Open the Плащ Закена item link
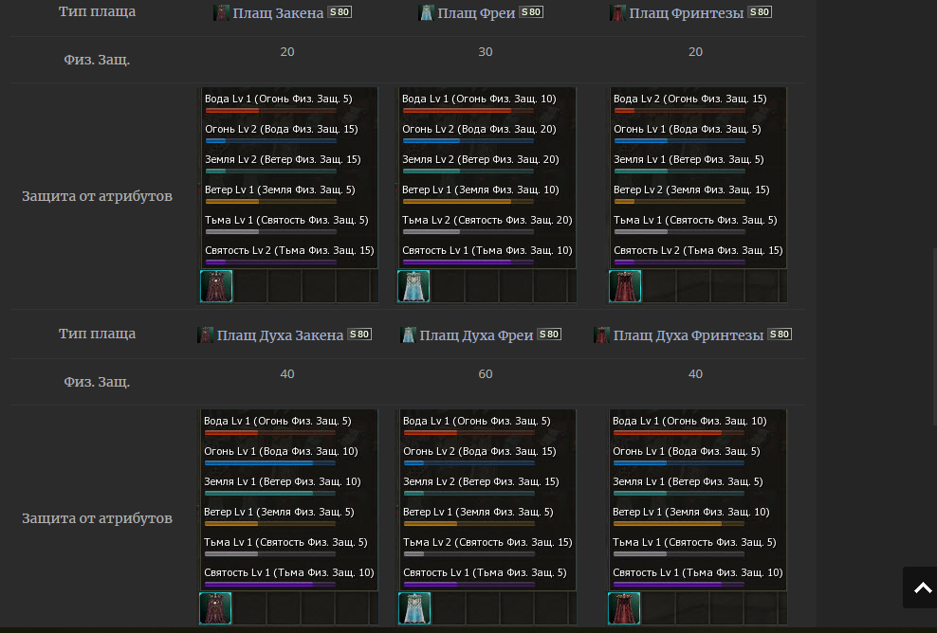The image size is (937, 633). tap(278, 13)
